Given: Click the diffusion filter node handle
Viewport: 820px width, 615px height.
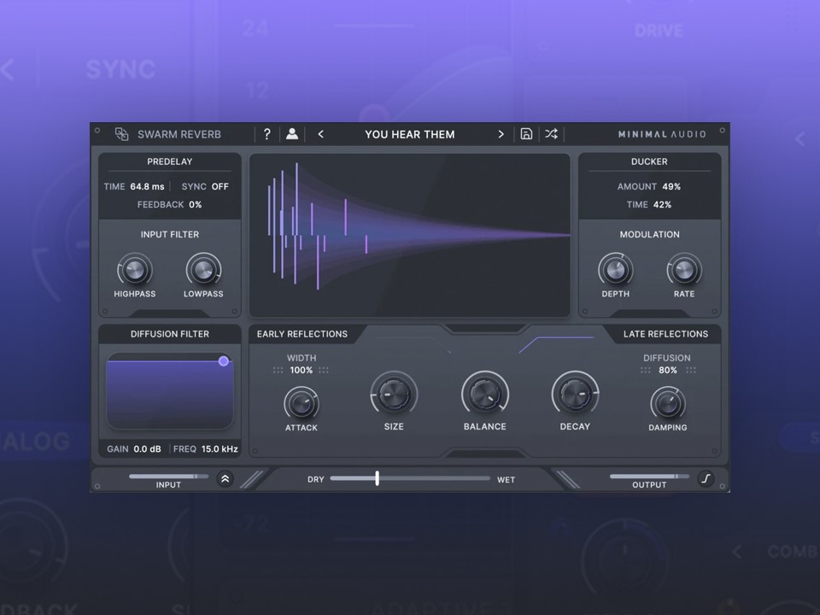Looking at the screenshot, I should [x=223, y=360].
